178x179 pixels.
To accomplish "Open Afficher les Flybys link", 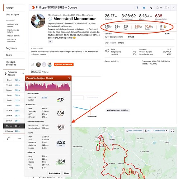I will [40, 72].
